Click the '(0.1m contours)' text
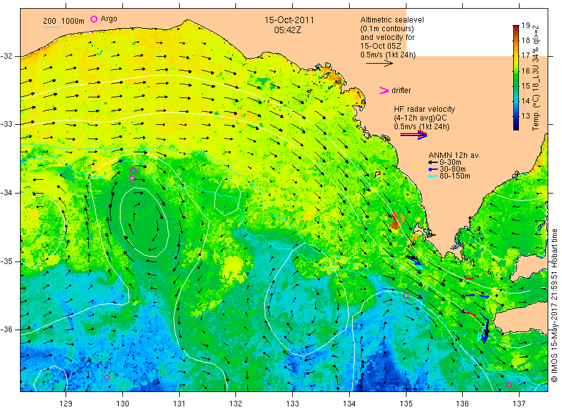This screenshot has height=412, width=562. pos(387,29)
